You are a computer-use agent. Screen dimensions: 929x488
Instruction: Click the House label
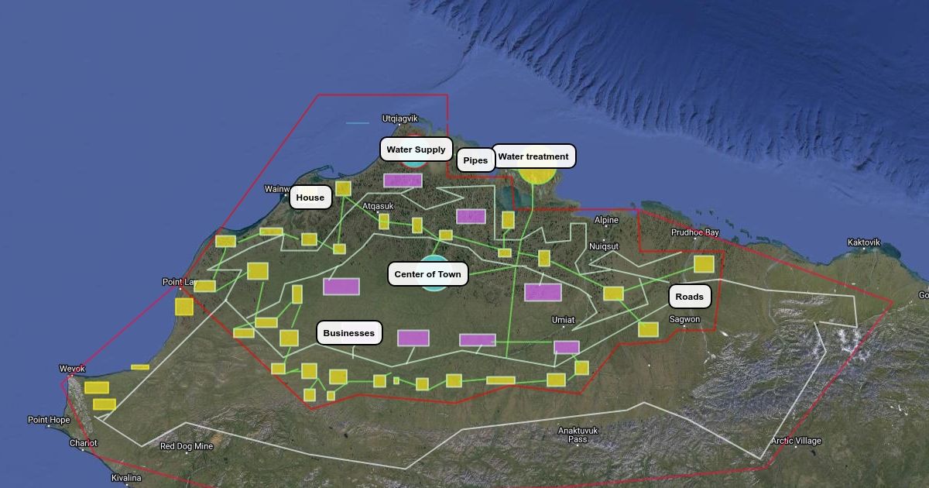[310, 198]
